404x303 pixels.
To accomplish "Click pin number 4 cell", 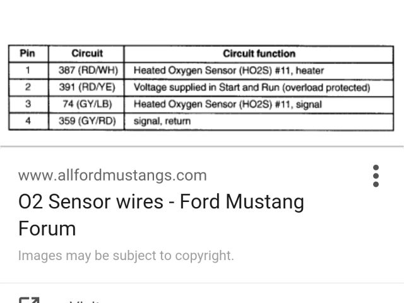I will [x=28, y=120].
